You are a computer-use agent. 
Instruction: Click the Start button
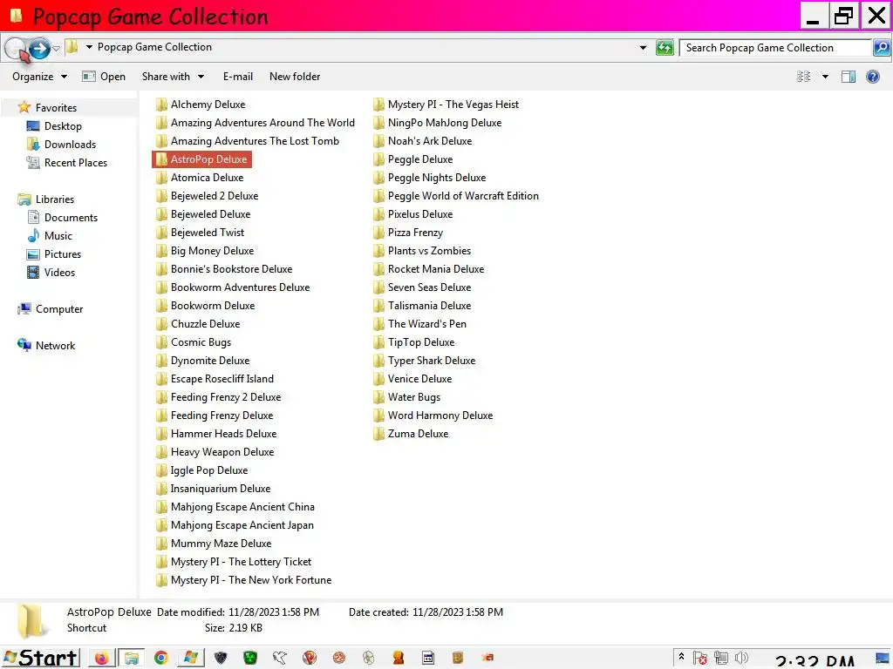click(x=40, y=659)
